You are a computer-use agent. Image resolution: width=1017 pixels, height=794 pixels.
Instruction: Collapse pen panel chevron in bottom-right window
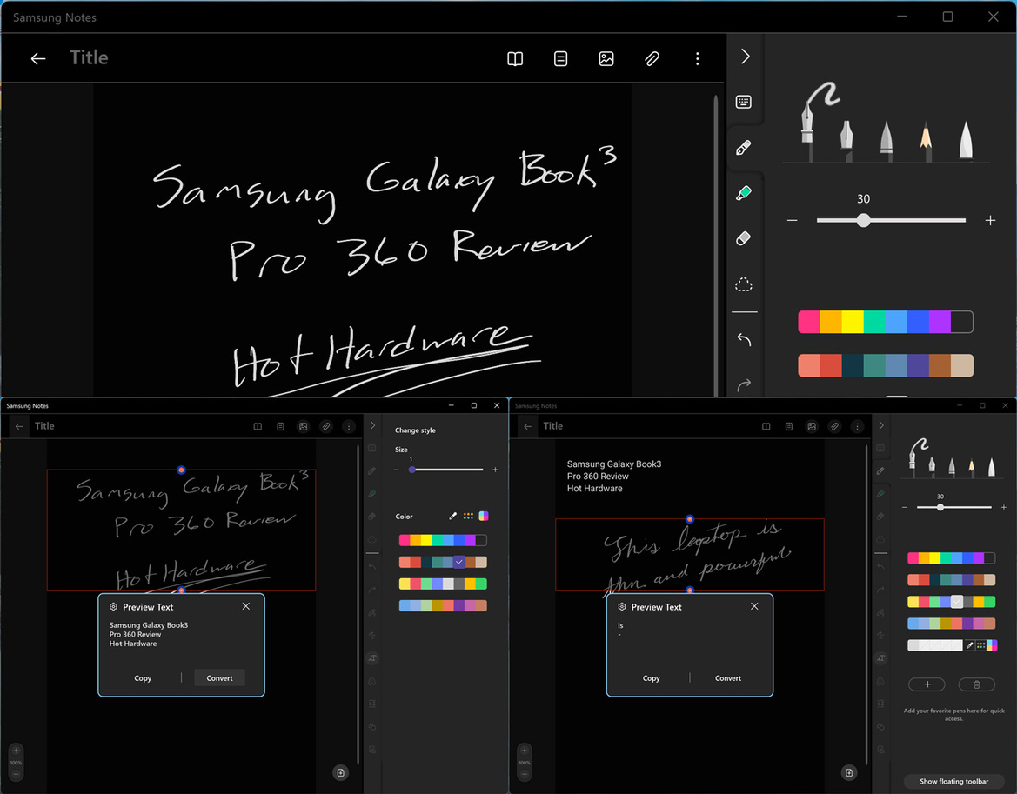[880, 426]
